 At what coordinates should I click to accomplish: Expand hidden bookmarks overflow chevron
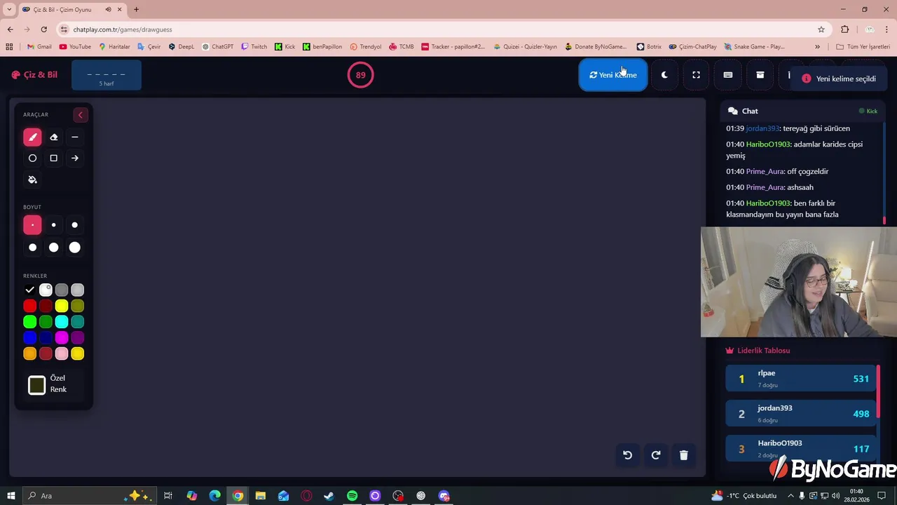coord(817,47)
